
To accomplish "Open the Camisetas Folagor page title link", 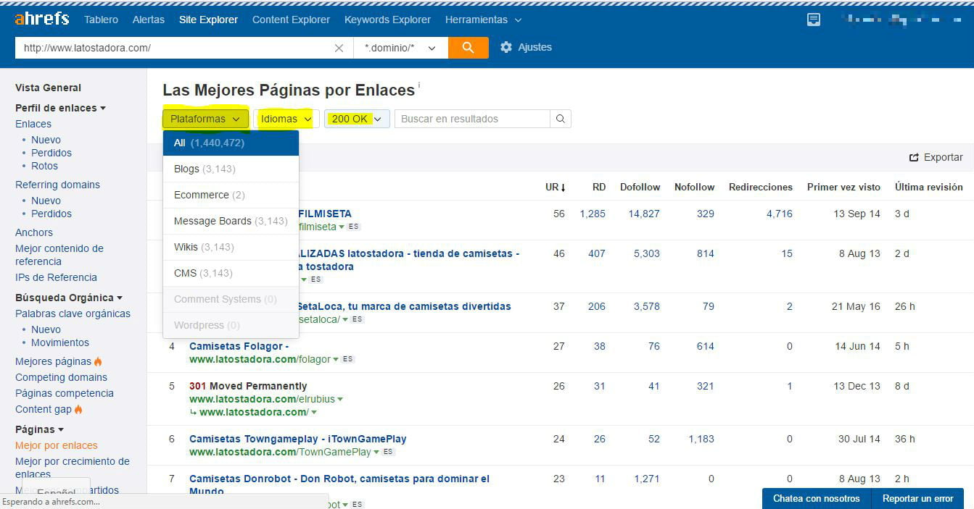I will point(239,346).
